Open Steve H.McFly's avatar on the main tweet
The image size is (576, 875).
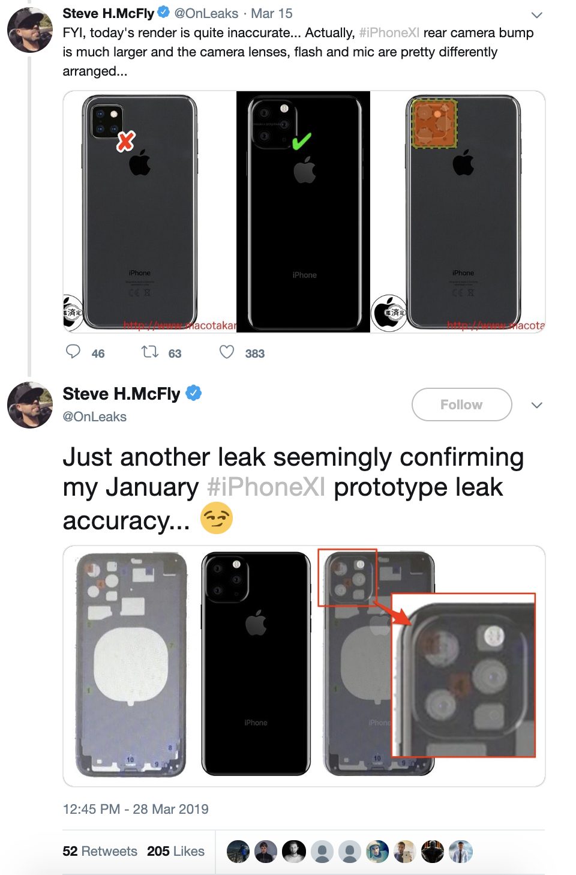tap(29, 404)
